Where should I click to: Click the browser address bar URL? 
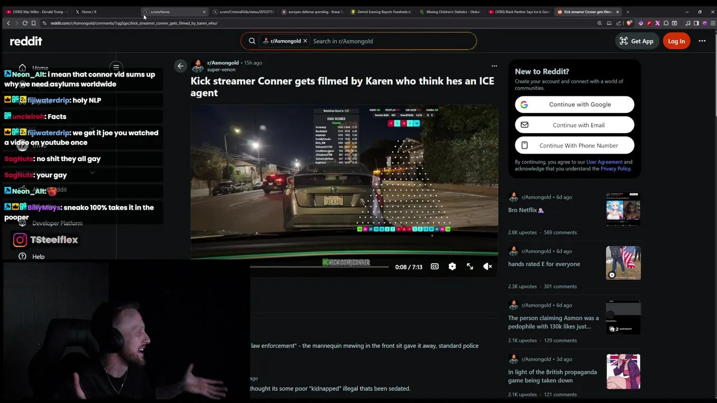134,23
